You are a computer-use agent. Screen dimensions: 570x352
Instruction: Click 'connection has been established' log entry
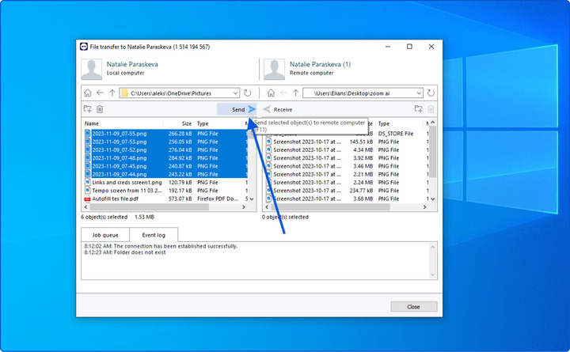pos(161,246)
